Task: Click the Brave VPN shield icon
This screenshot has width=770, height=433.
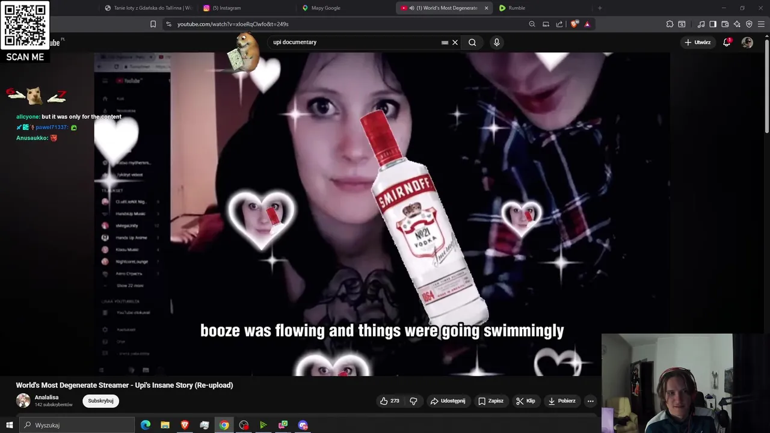Action: 749,24
